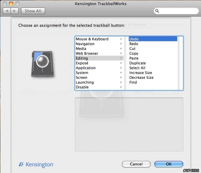Expand arrow next to Launching
Image resolution: width=201 pixels, height=173 pixels.
(x=121, y=82)
